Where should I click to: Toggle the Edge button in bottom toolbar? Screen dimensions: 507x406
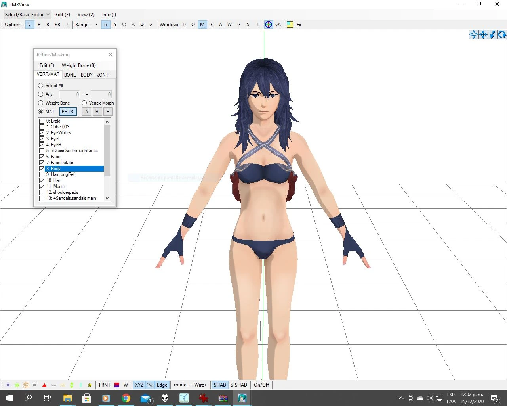tap(162, 385)
